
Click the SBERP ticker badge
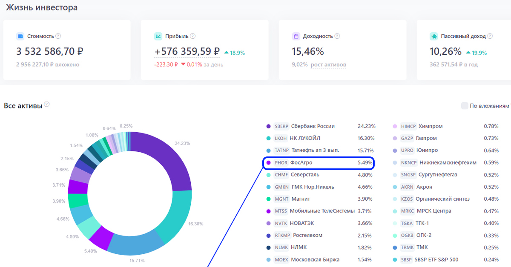tap(281, 126)
